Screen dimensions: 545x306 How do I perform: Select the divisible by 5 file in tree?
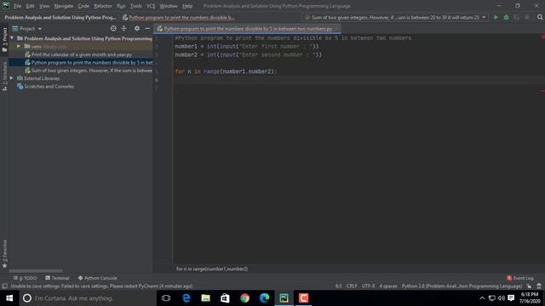(x=89, y=62)
